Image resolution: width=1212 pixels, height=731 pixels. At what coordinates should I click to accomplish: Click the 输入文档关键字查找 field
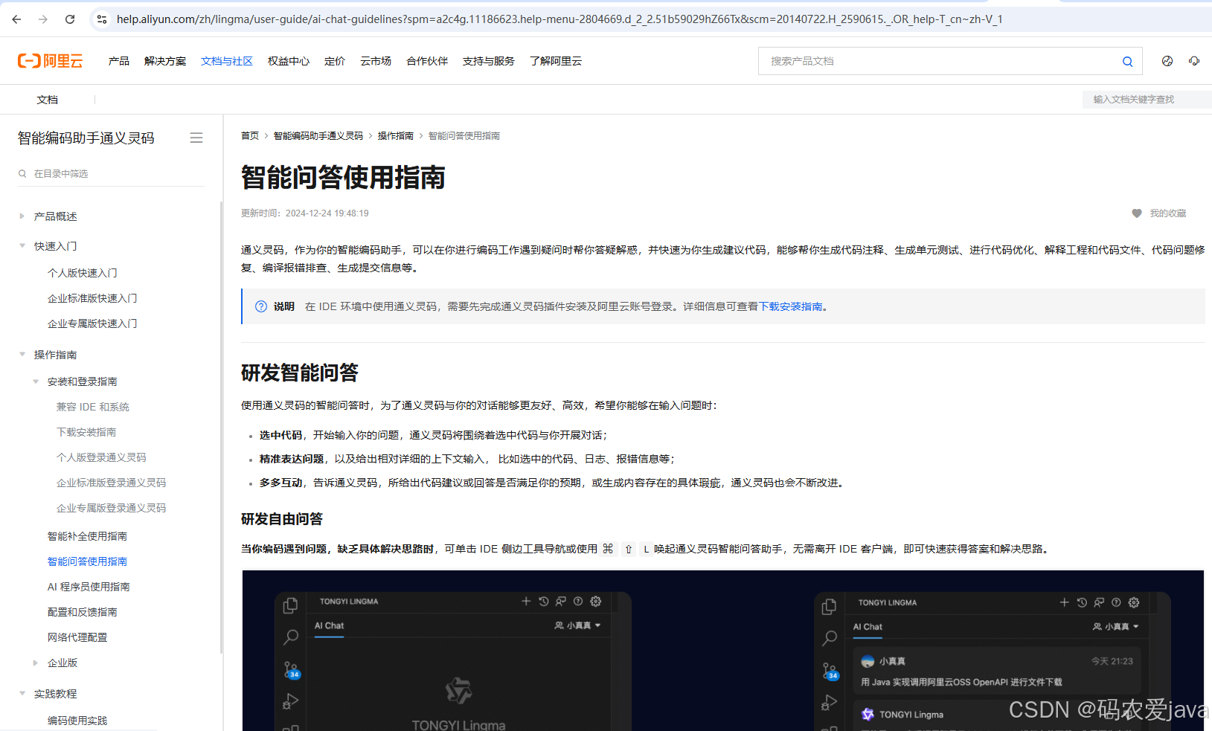(x=1147, y=100)
